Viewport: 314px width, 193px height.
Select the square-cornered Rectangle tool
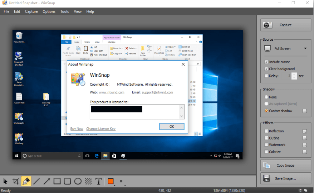(x=57, y=181)
